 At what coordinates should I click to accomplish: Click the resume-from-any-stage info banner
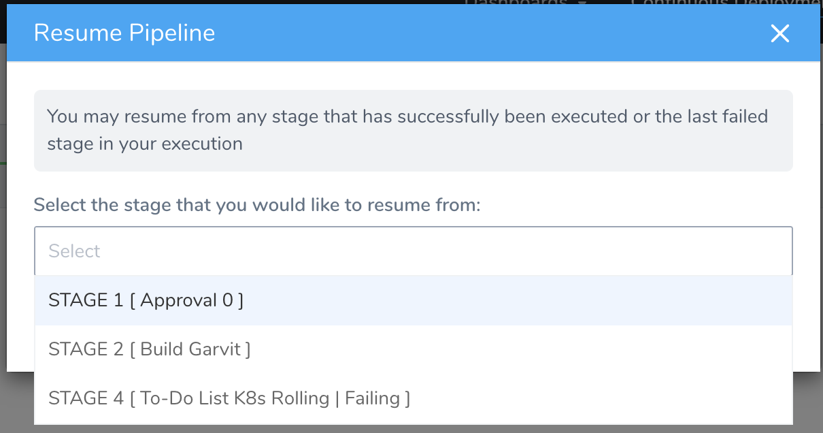point(414,131)
